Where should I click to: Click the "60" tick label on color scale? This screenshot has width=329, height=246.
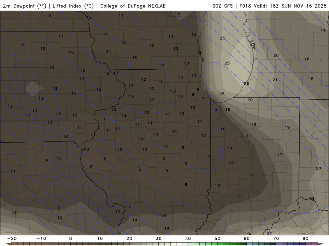coord(247,239)
